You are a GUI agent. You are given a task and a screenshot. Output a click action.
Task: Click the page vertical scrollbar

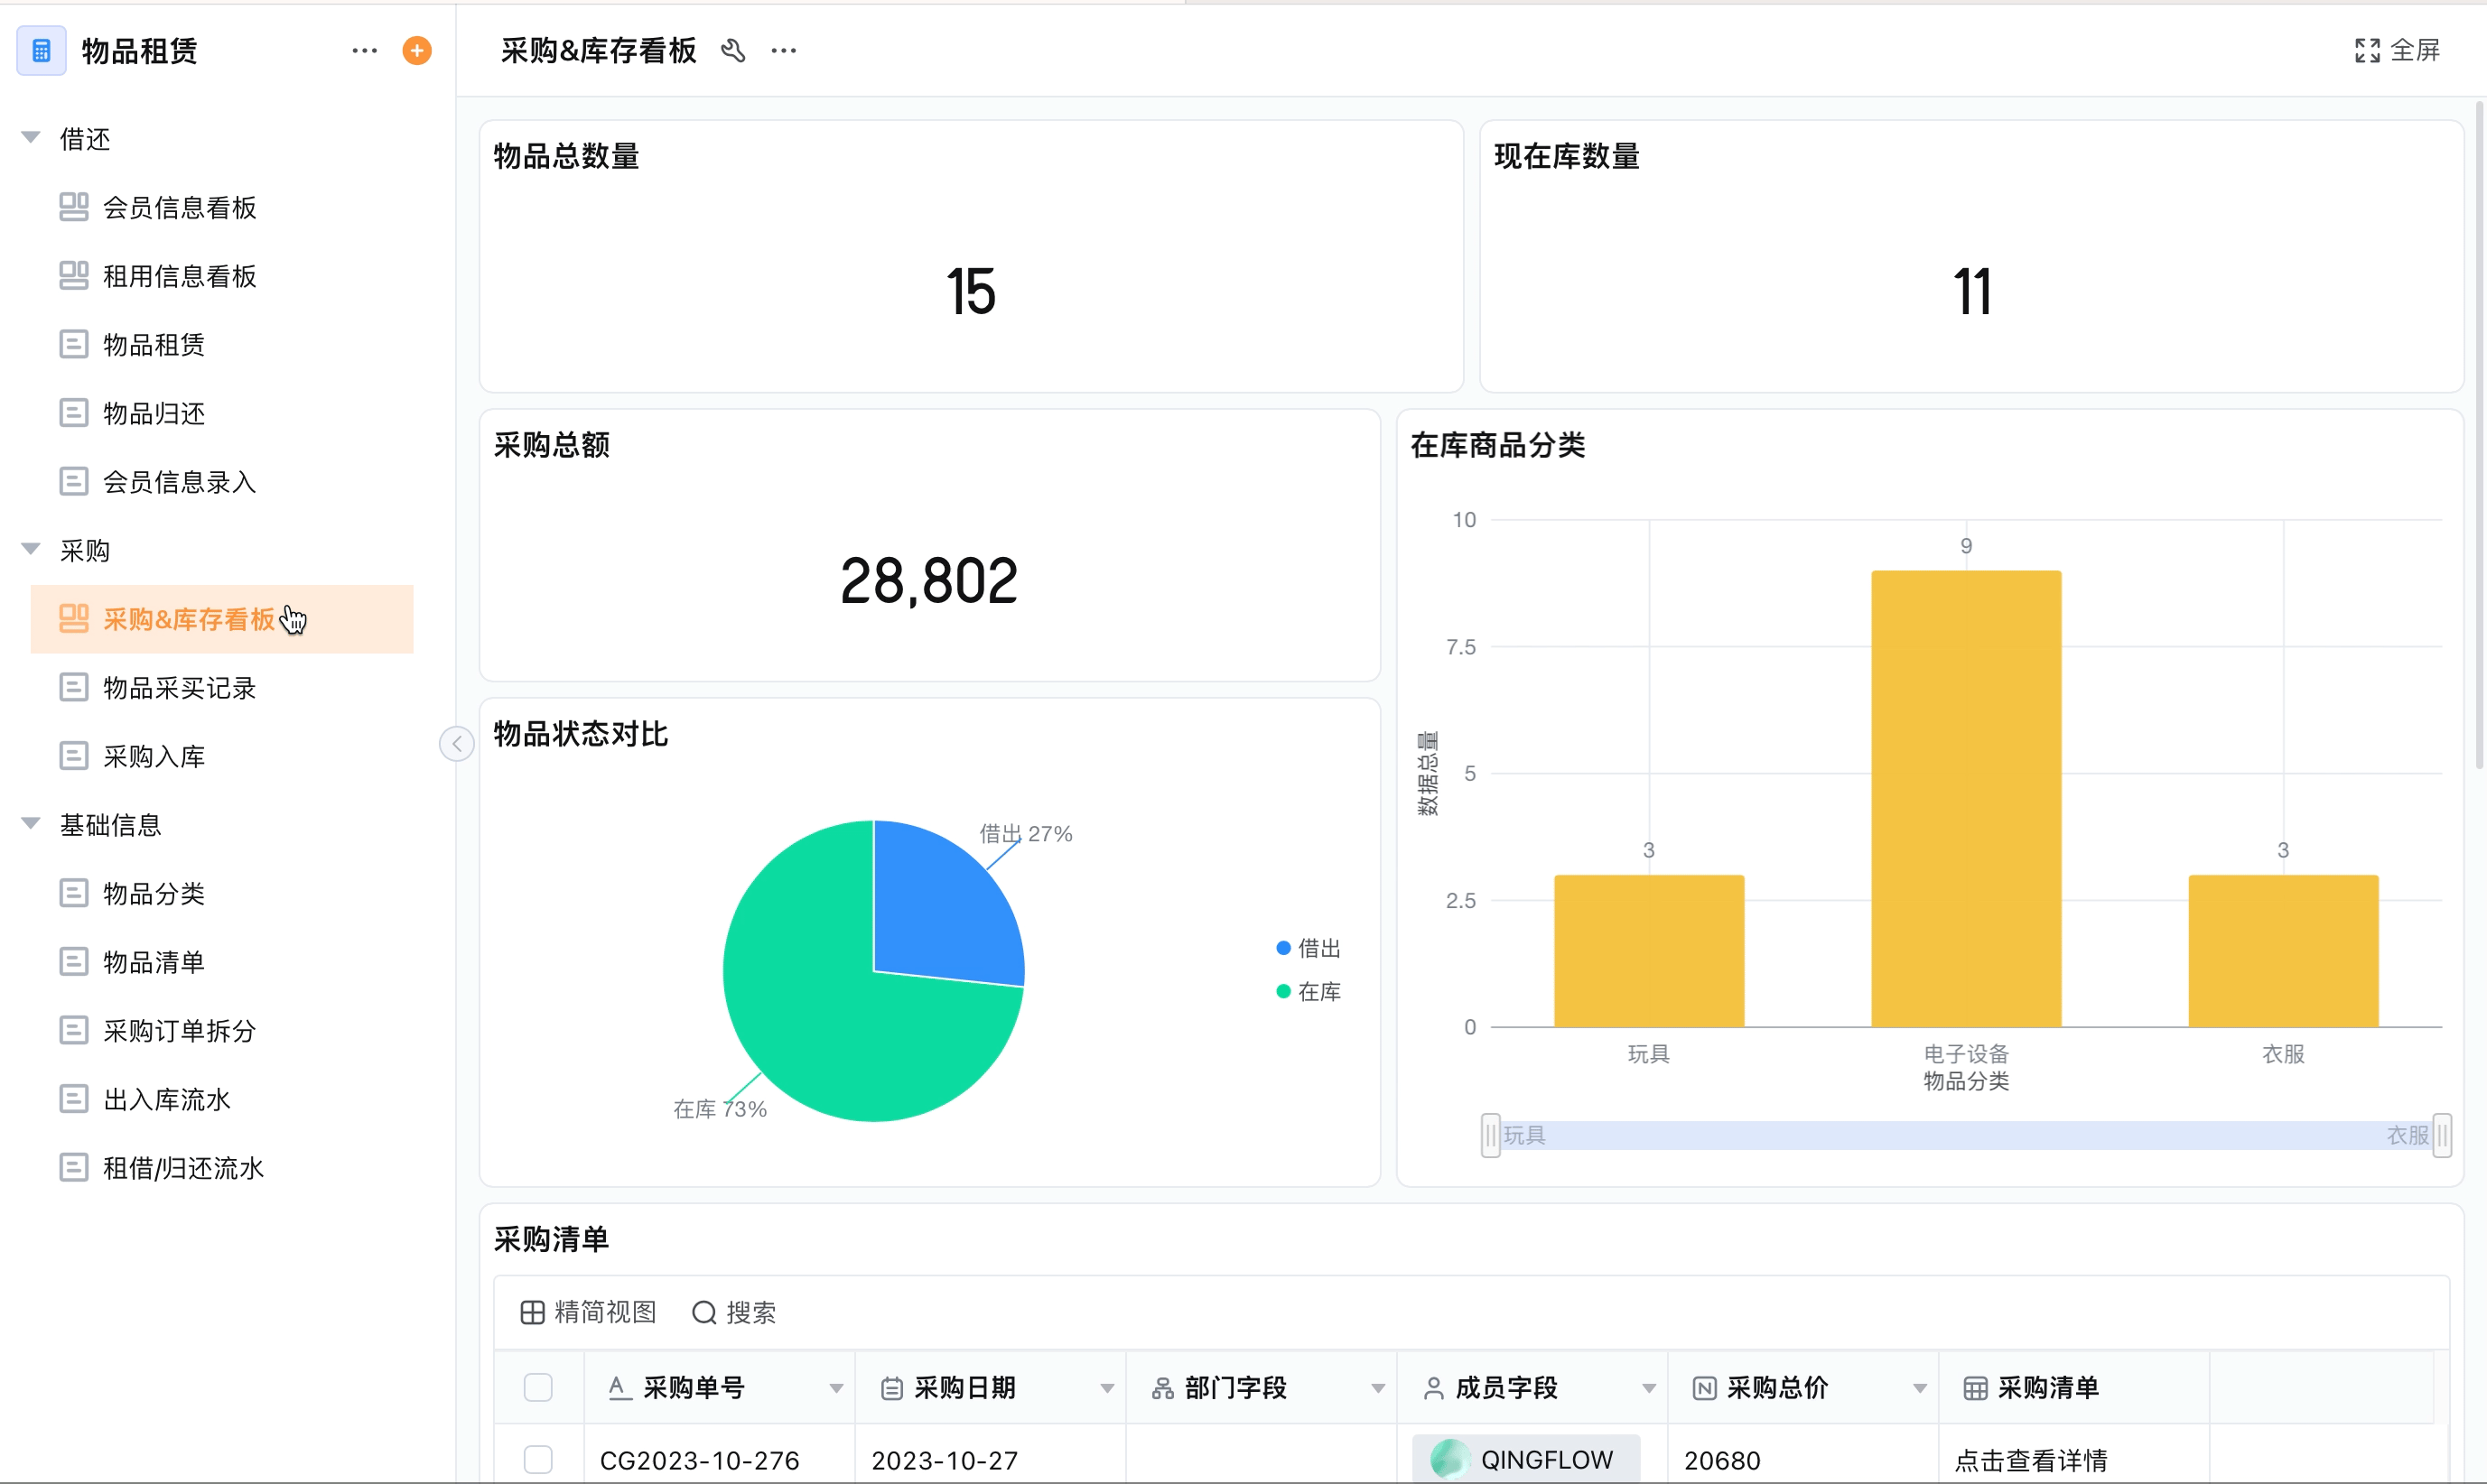(2480, 435)
